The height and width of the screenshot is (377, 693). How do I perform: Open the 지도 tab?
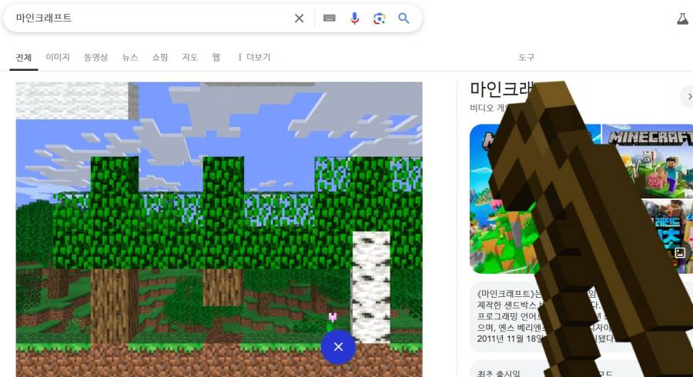tap(189, 58)
